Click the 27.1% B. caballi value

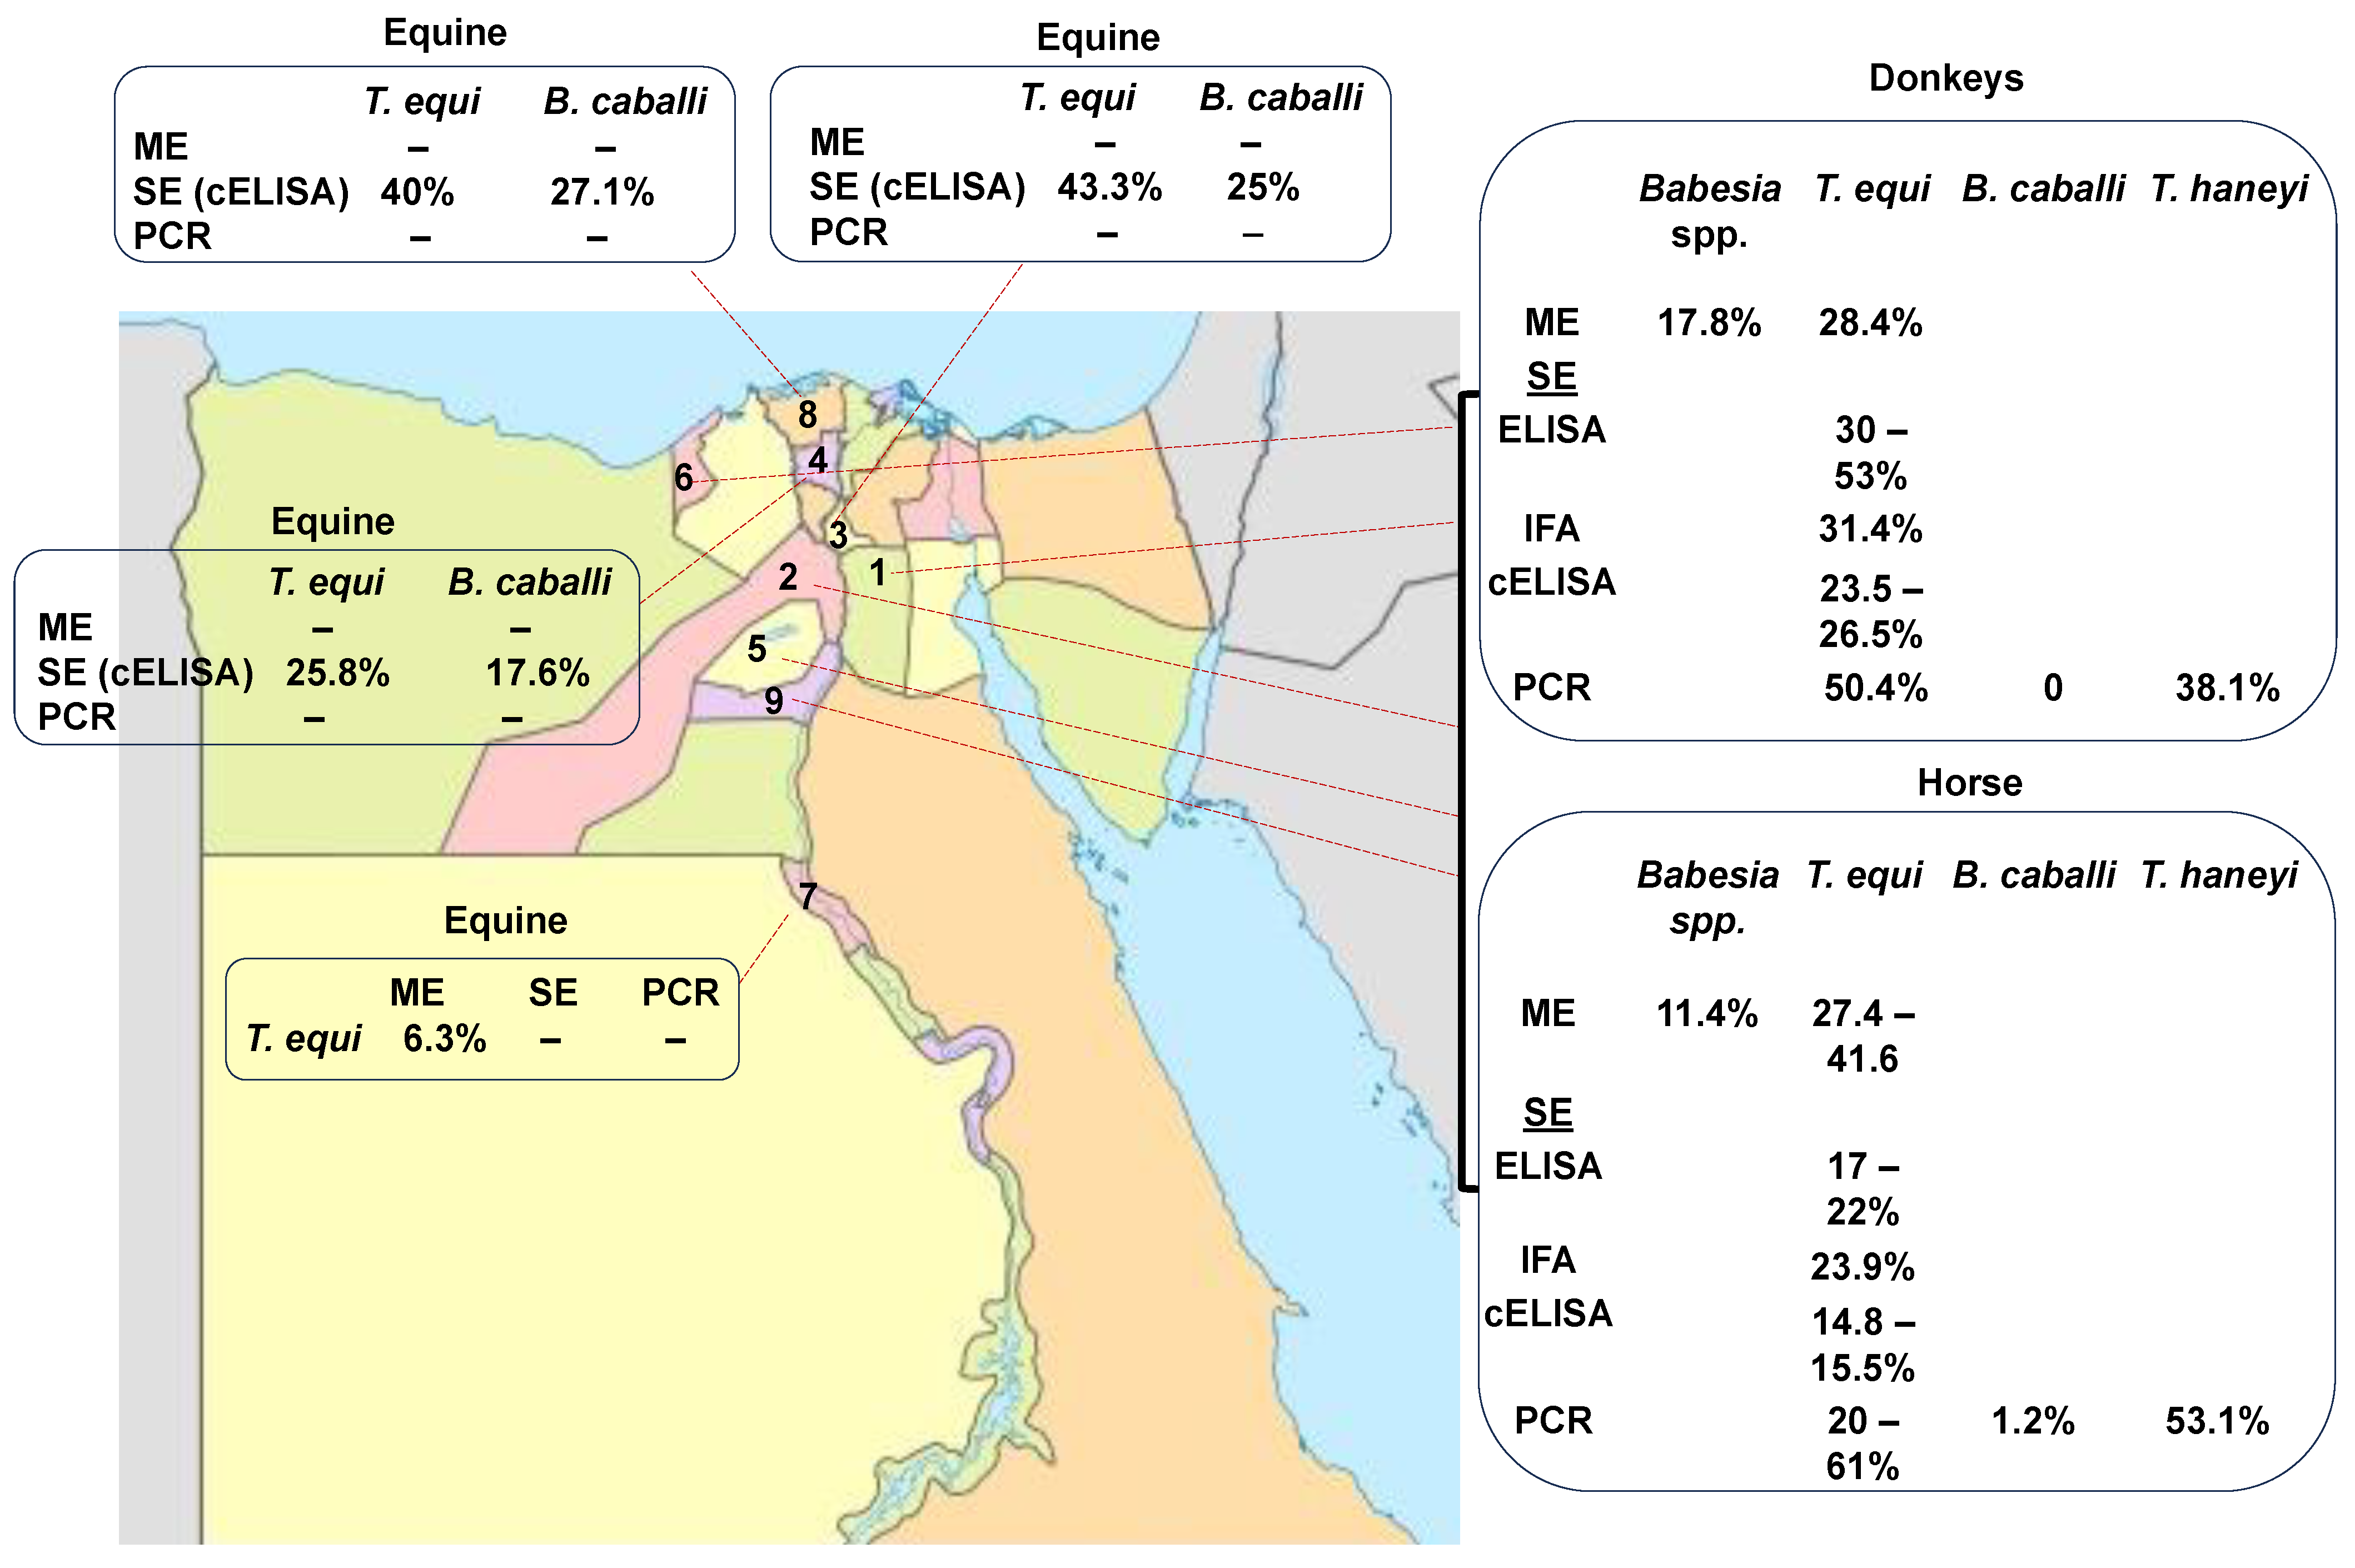pyautogui.click(x=602, y=192)
